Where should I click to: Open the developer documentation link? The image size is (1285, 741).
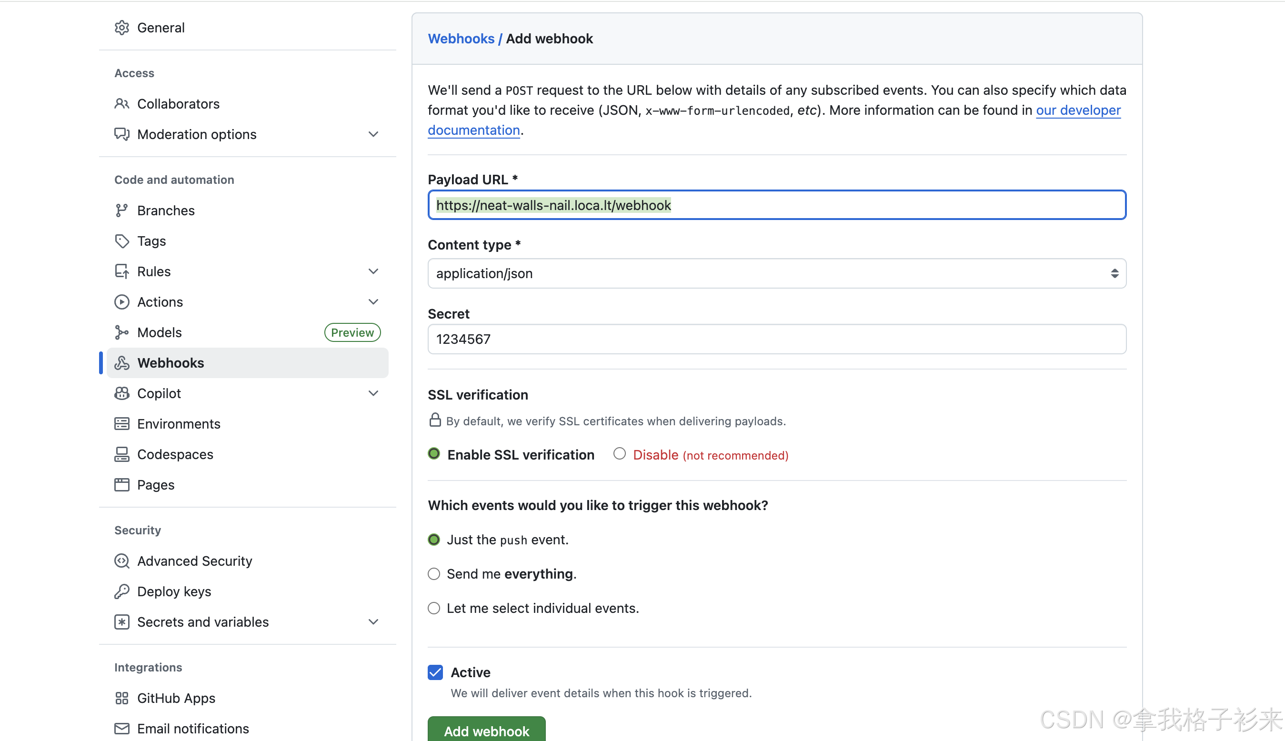(x=1078, y=110)
